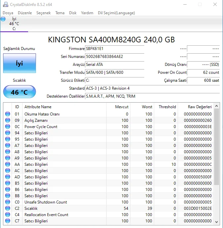Screen dimensions: 223x228
Task: Click the 46 °C temperature button
Action: tap(19, 92)
